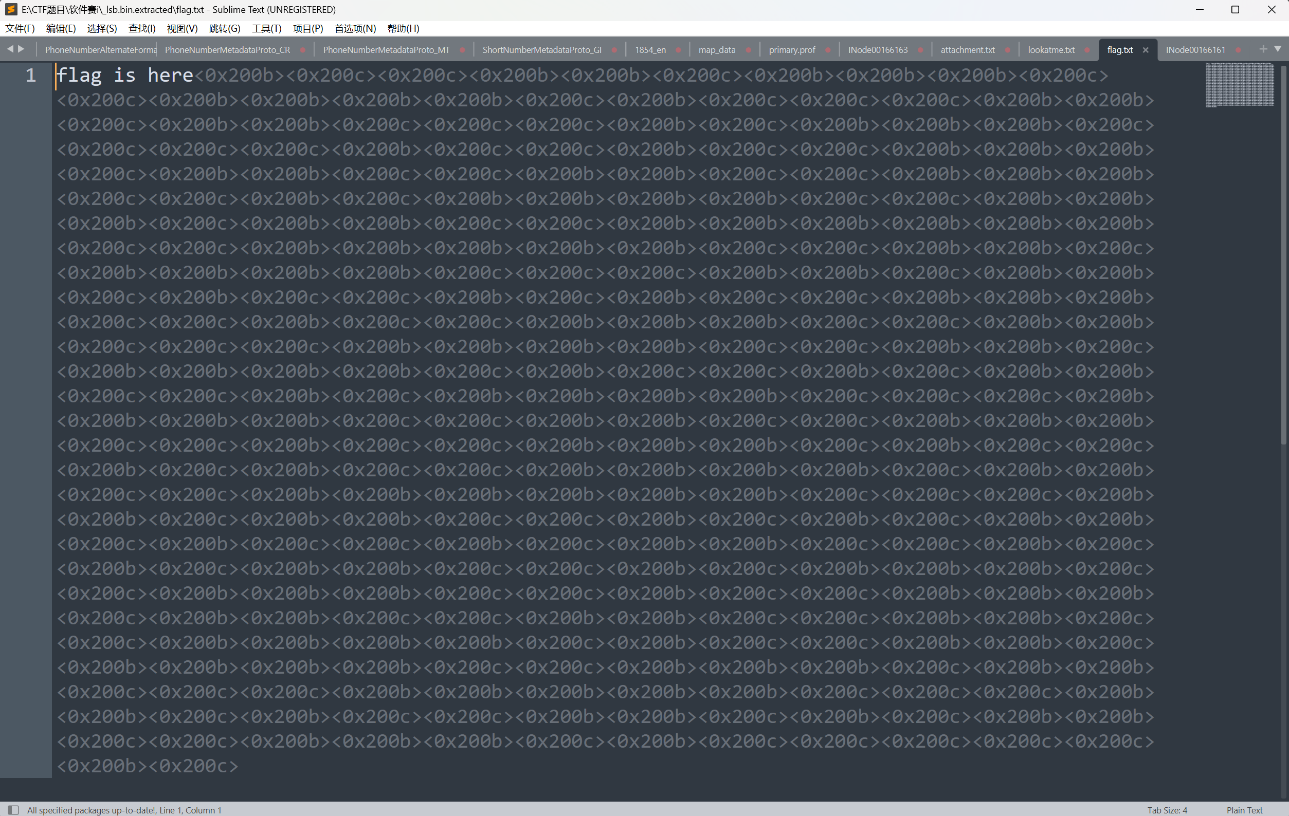The height and width of the screenshot is (816, 1289).
Task: Click the next tab right arrow
Action: [x=22, y=49]
